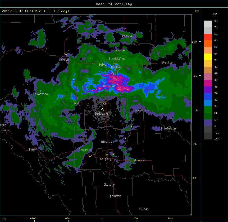Click the Strathmore city label
The image size is (228, 222).
click(136, 160)
